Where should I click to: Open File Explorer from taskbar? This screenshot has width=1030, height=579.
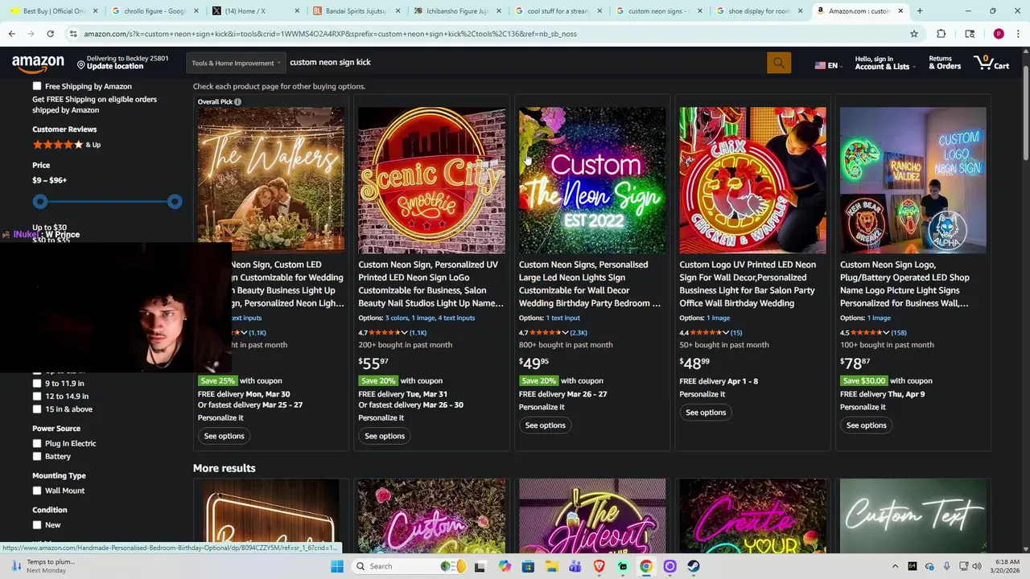552,566
